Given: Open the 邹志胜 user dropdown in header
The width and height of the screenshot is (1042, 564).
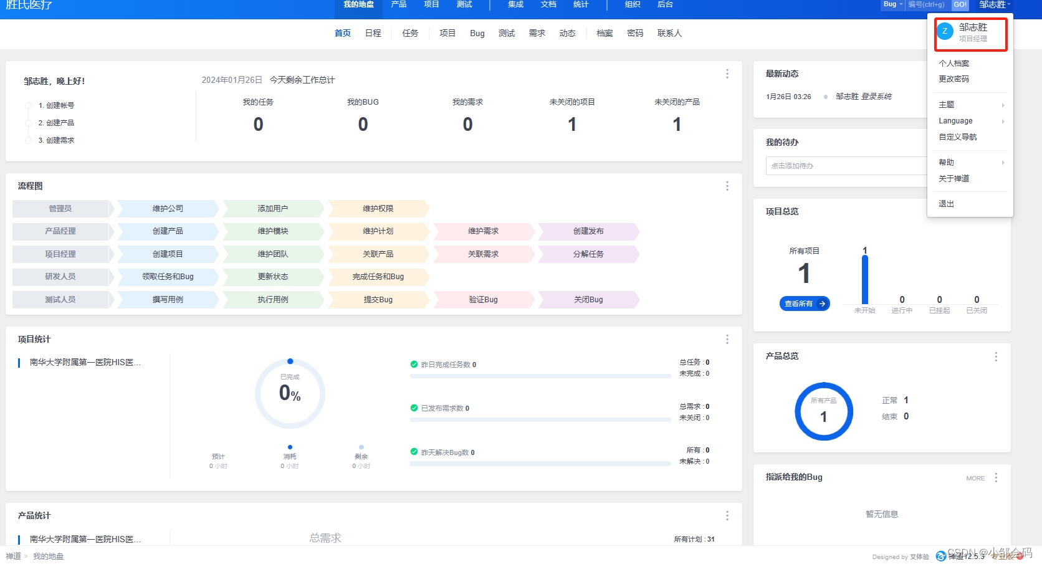Looking at the screenshot, I should tap(995, 4).
